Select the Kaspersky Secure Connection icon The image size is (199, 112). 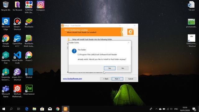(x=6, y=74)
